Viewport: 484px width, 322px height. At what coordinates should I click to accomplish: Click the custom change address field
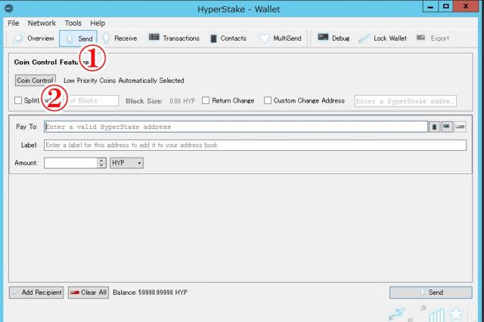tap(405, 101)
